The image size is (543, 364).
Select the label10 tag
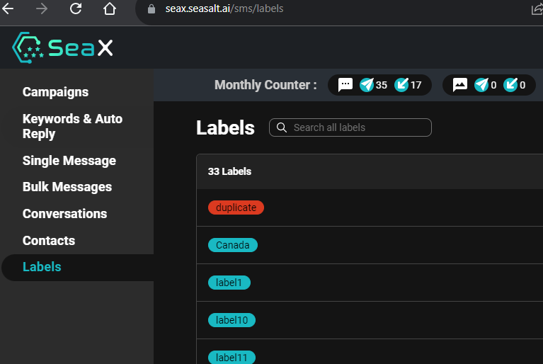click(232, 320)
